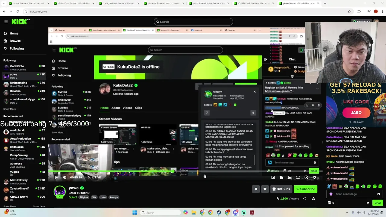Open purple gift icon in chat input
Image resolution: width=386 pixels, height=217 pixels.
pyautogui.click(x=331, y=194)
